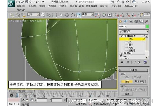Open file with the folder icon

(22, 2)
